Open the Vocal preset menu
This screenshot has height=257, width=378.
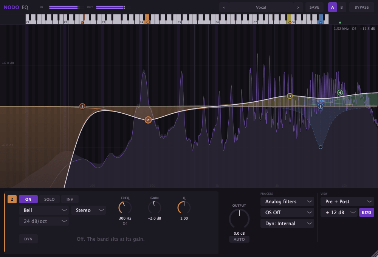(x=261, y=8)
